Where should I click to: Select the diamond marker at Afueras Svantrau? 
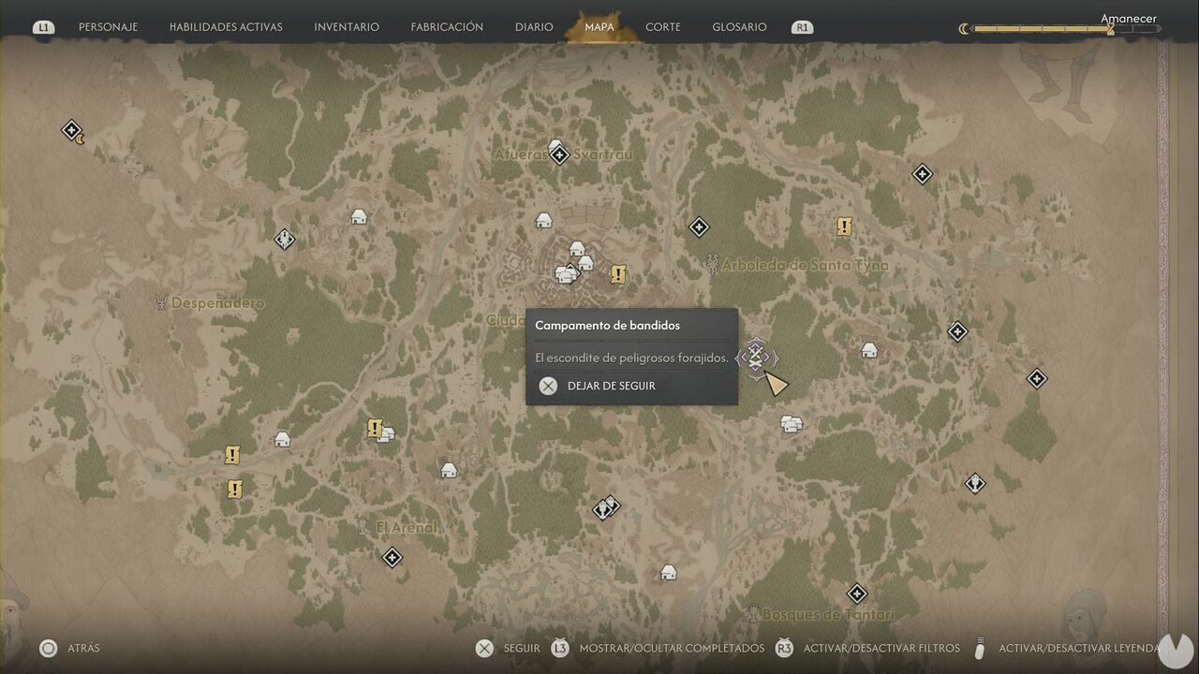coord(559,154)
